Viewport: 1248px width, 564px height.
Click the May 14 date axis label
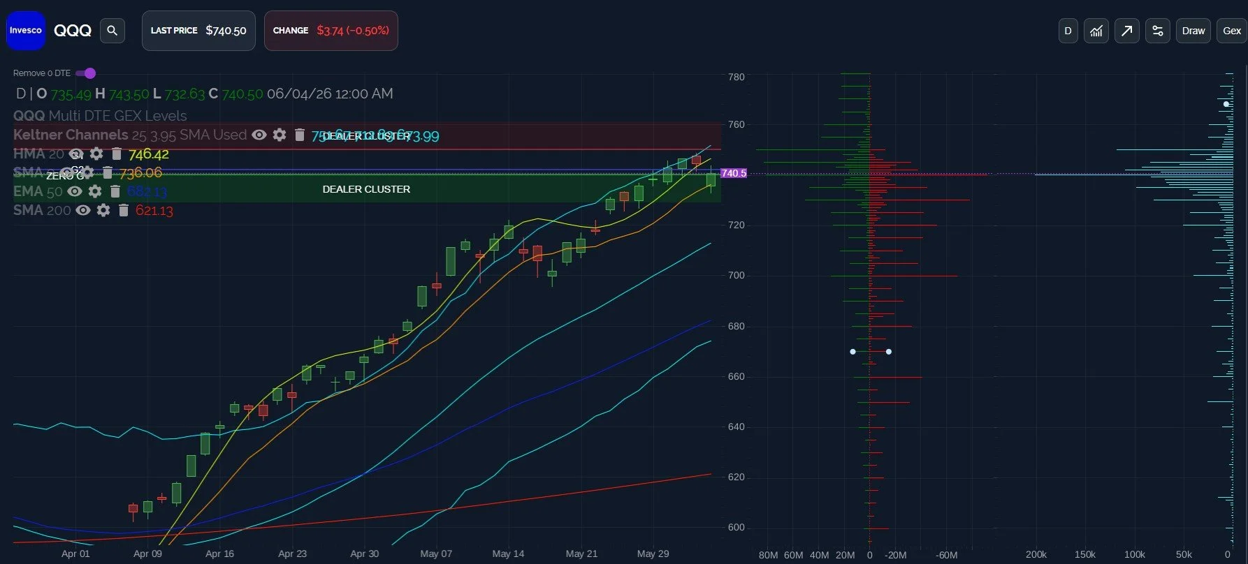[x=508, y=554]
